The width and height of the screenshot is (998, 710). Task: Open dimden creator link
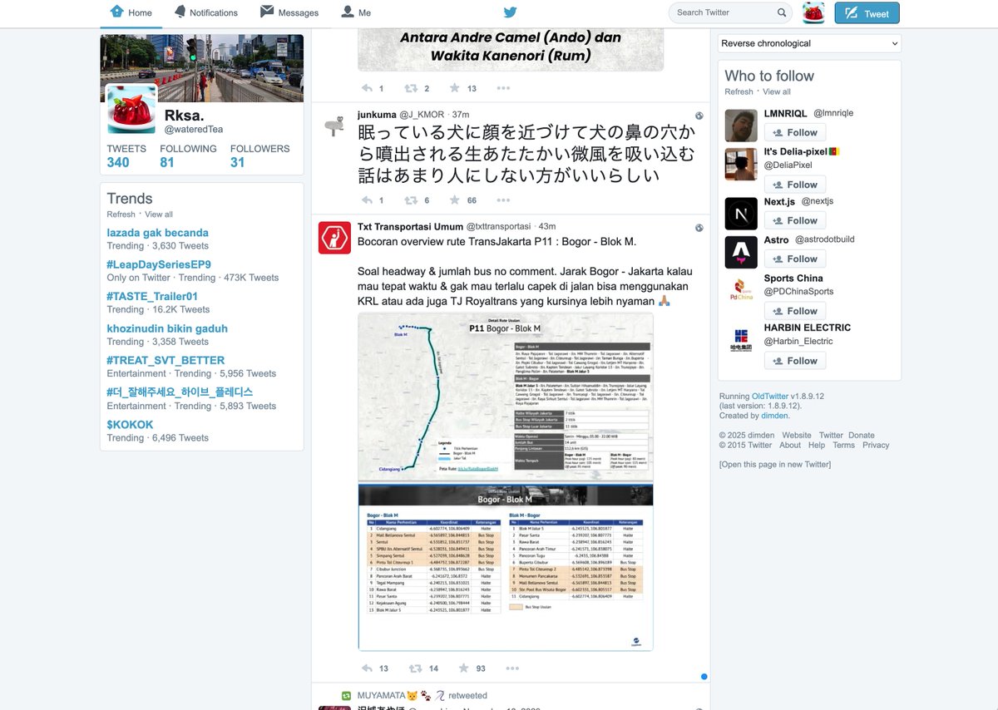[x=775, y=416]
